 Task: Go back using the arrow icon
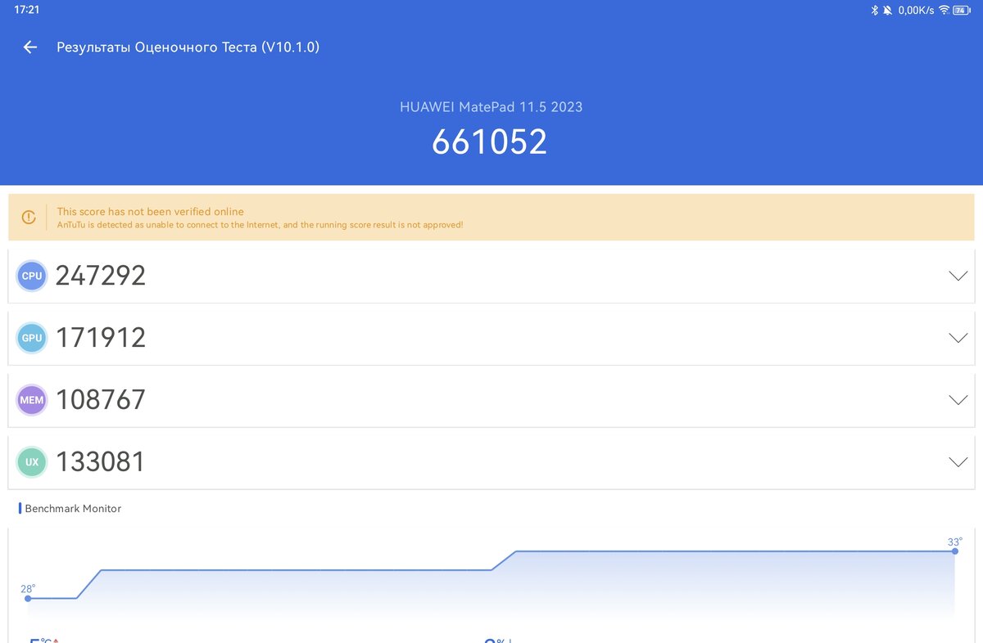(30, 47)
